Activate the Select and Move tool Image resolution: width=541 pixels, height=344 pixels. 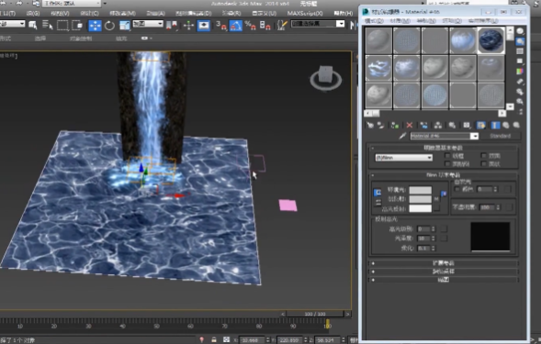95,26
